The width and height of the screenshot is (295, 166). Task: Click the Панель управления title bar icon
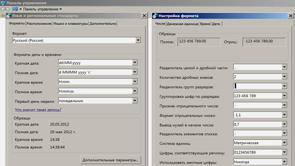coord(3,3)
